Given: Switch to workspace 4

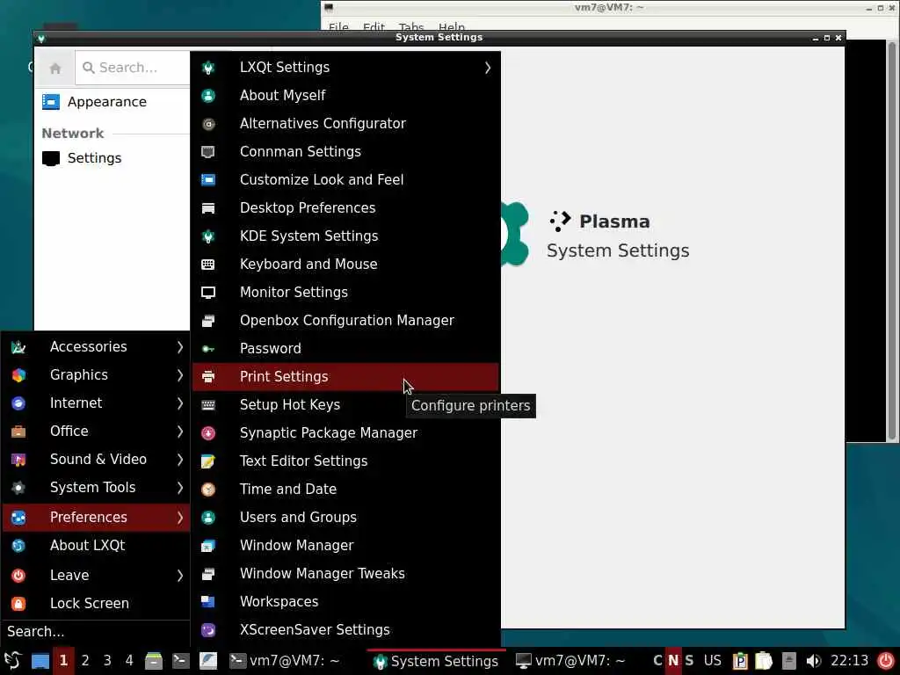Looking at the screenshot, I should point(129,661).
